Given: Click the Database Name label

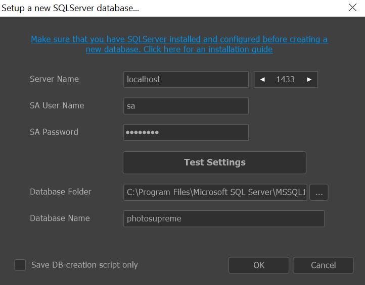Looking at the screenshot, I should (60, 218).
